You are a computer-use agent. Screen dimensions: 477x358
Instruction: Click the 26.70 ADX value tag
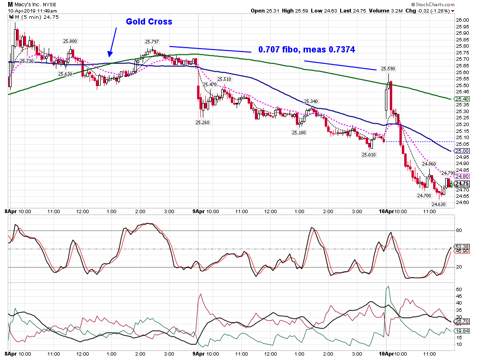point(462,321)
